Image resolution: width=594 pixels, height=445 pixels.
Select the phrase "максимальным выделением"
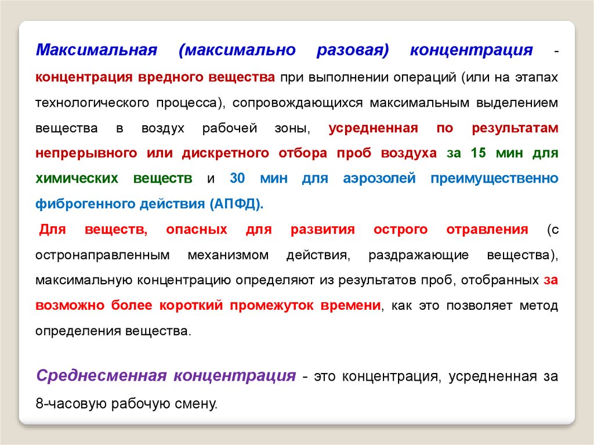pos(463,103)
